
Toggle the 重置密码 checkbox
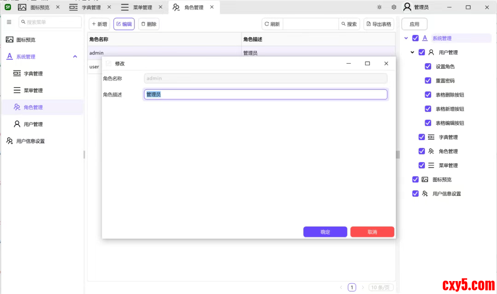point(428,81)
